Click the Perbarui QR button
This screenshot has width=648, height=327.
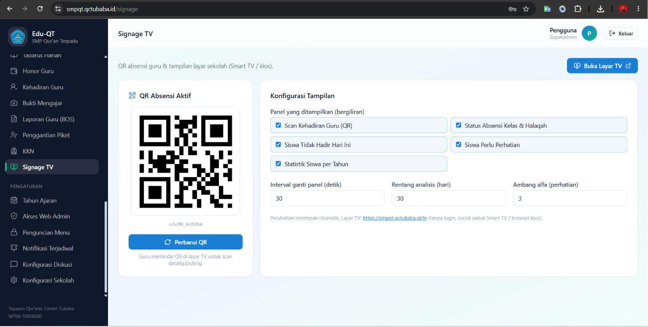(186, 242)
